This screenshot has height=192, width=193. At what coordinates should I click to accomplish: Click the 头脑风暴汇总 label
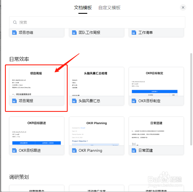89,101
